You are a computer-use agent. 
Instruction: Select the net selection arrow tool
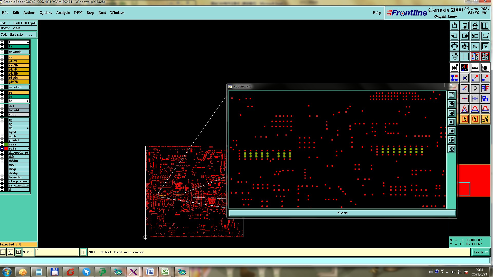click(x=485, y=119)
